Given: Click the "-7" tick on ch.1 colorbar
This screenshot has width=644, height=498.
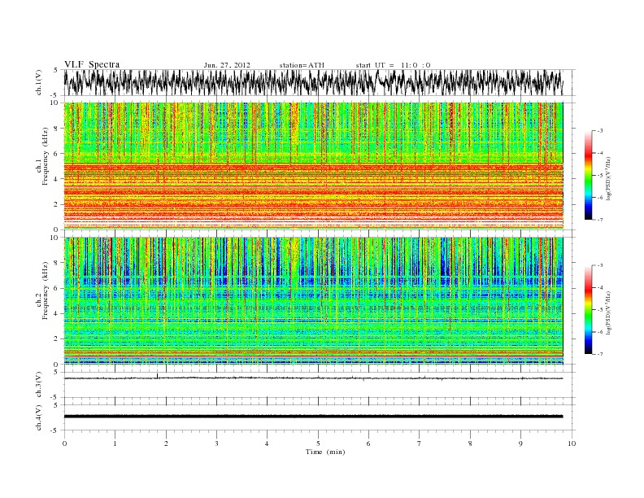Looking at the screenshot, I should click(x=599, y=220).
